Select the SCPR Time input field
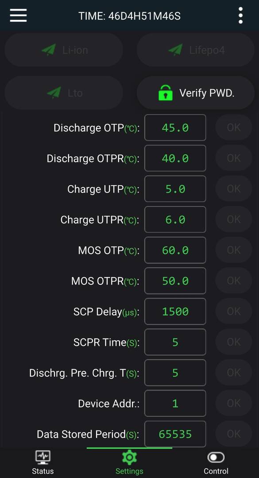Viewport: 259px width, 478px height. (175, 342)
